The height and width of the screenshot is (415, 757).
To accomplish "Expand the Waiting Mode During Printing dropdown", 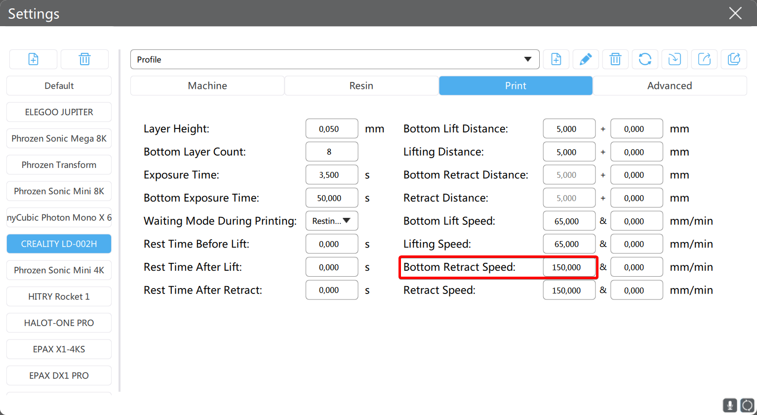I will [332, 221].
